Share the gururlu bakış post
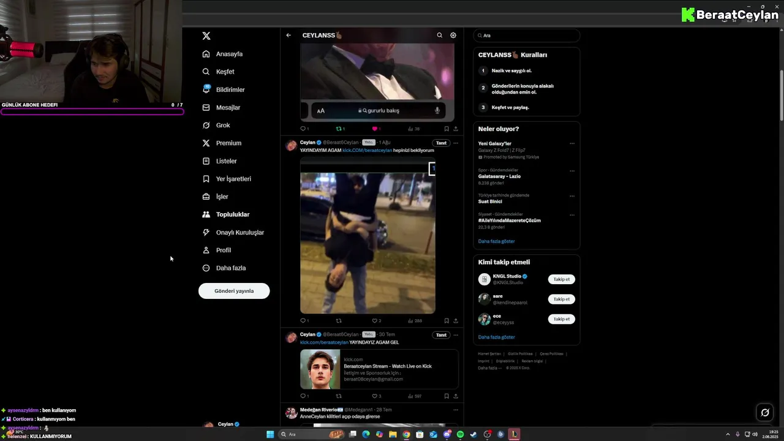 [456, 129]
